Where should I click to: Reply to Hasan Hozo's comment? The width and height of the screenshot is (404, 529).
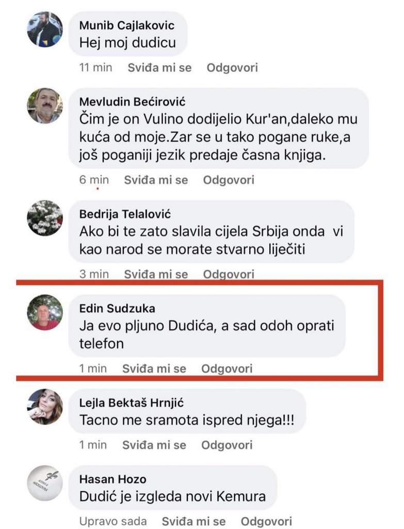266,521
